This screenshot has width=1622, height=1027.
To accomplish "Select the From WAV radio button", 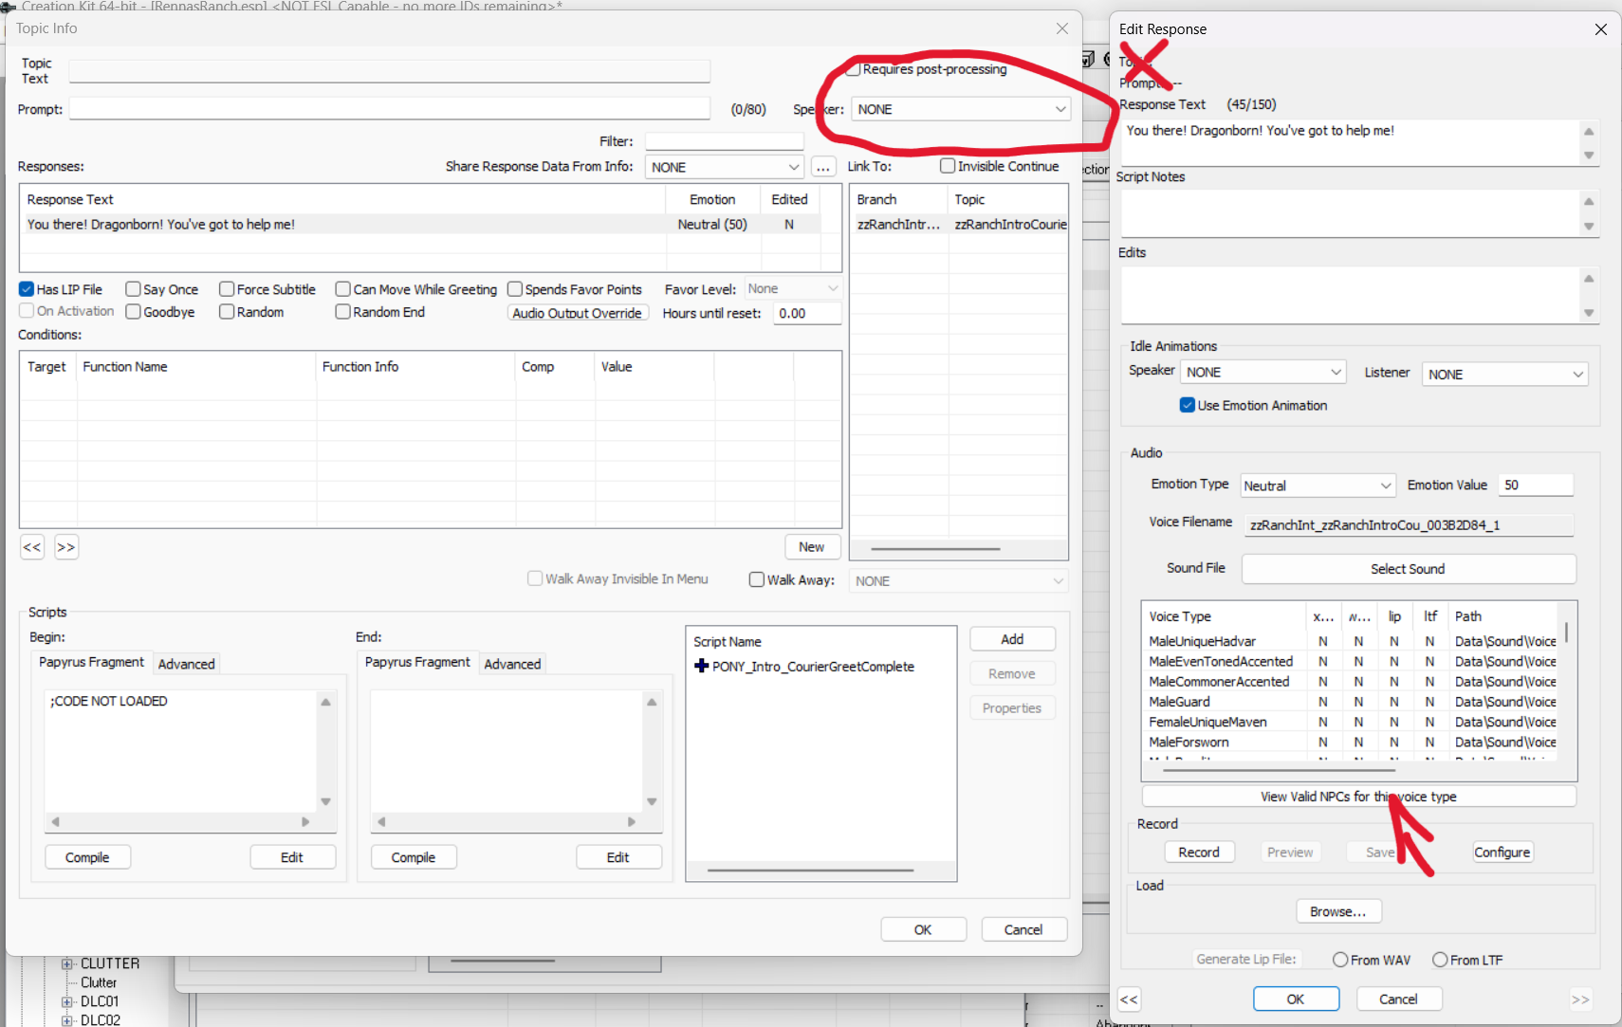I will pos(1340,960).
